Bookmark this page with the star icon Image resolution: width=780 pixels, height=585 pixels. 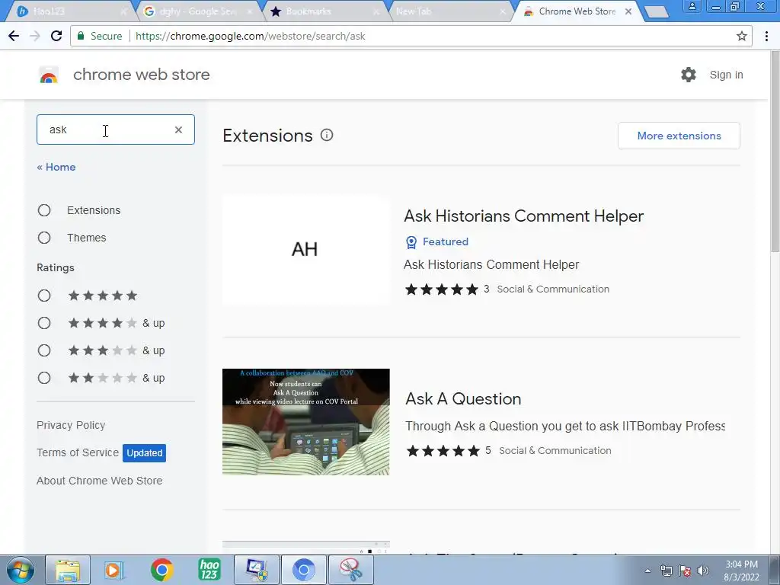click(742, 36)
